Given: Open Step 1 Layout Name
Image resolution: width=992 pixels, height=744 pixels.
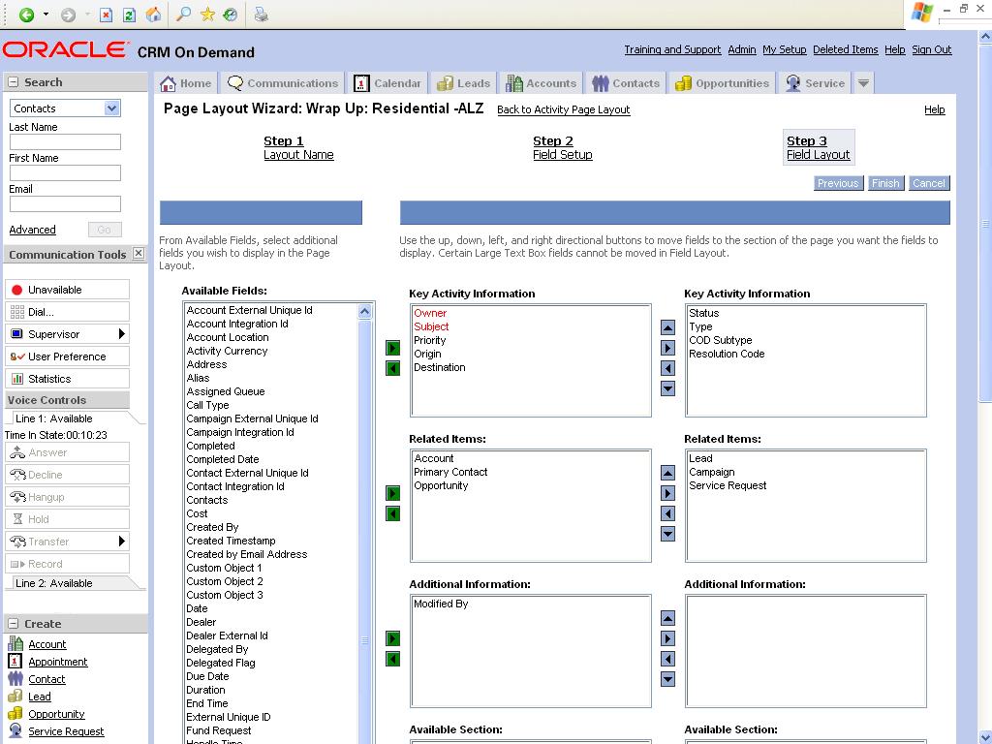Looking at the screenshot, I should tap(298, 147).
